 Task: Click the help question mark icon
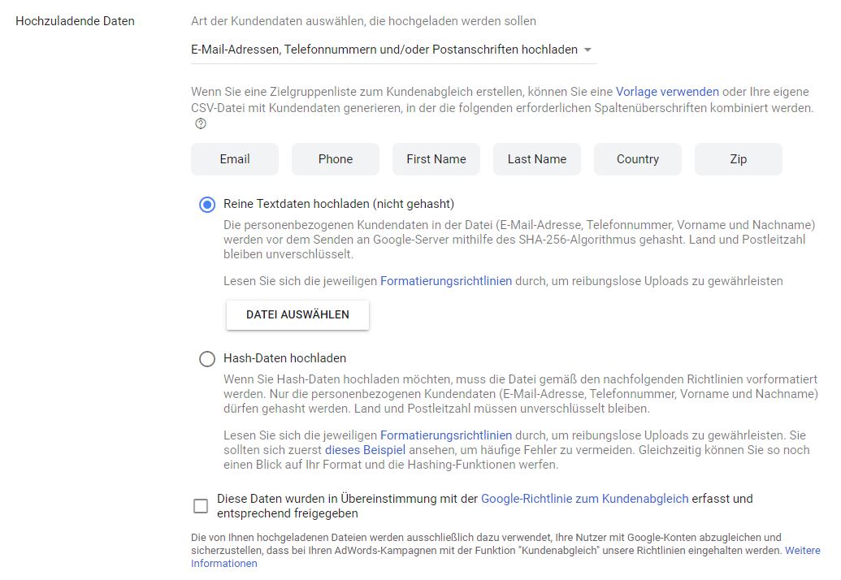[x=201, y=124]
